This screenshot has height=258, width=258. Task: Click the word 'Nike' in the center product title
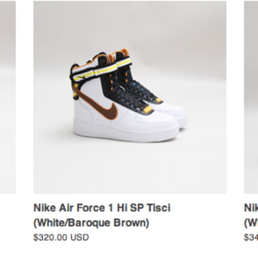click(x=44, y=208)
